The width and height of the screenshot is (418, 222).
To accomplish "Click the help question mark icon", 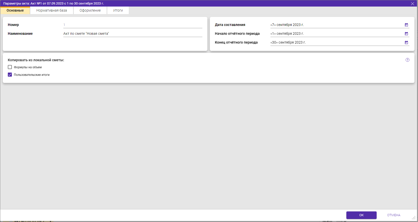I will pyautogui.click(x=407, y=60).
